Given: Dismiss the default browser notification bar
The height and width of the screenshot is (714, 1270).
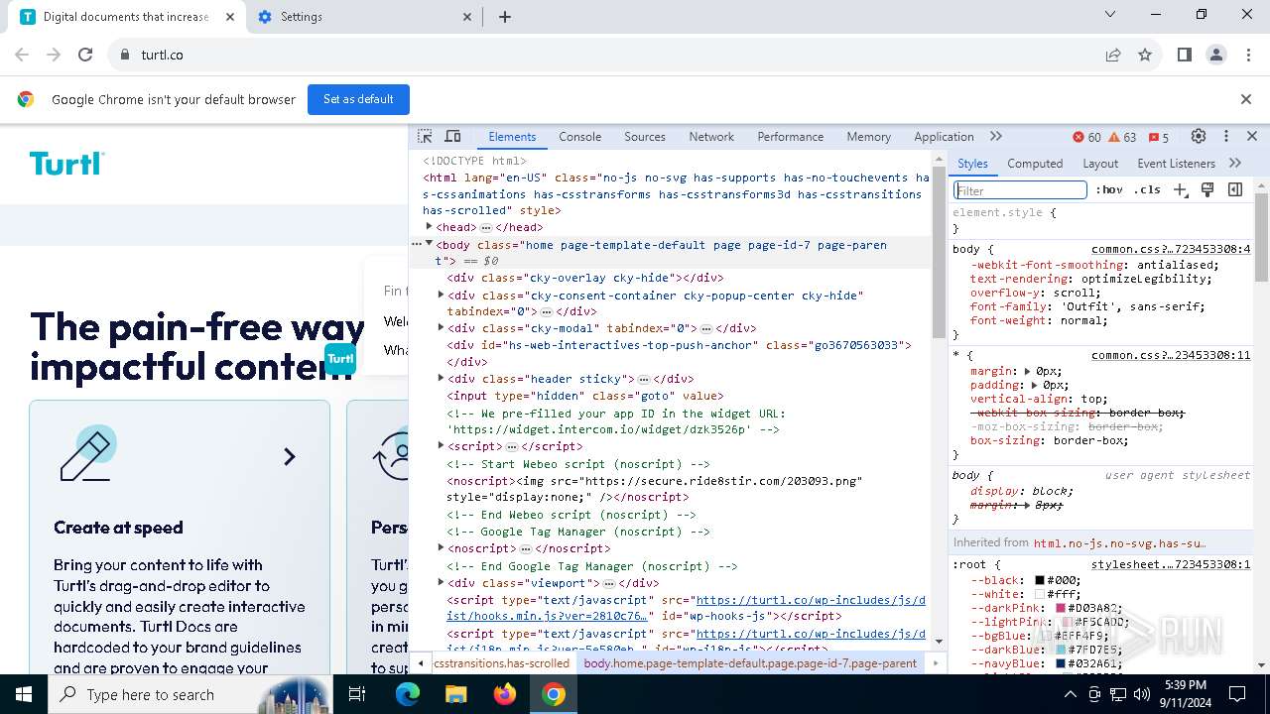Looking at the screenshot, I should pyautogui.click(x=1246, y=99).
